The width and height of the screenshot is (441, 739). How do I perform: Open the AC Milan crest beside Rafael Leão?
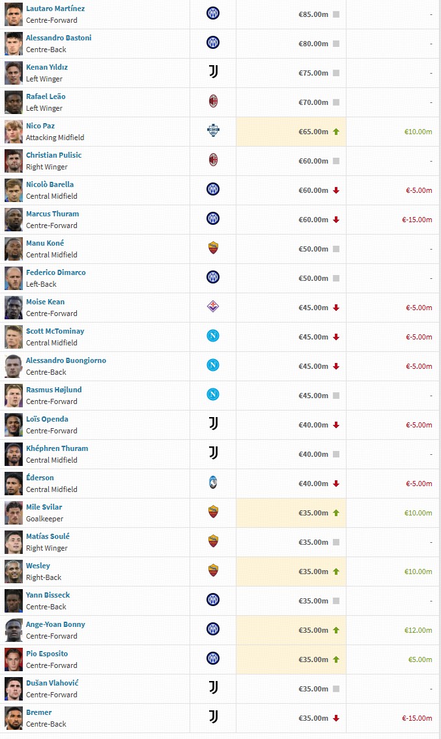point(212,101)
